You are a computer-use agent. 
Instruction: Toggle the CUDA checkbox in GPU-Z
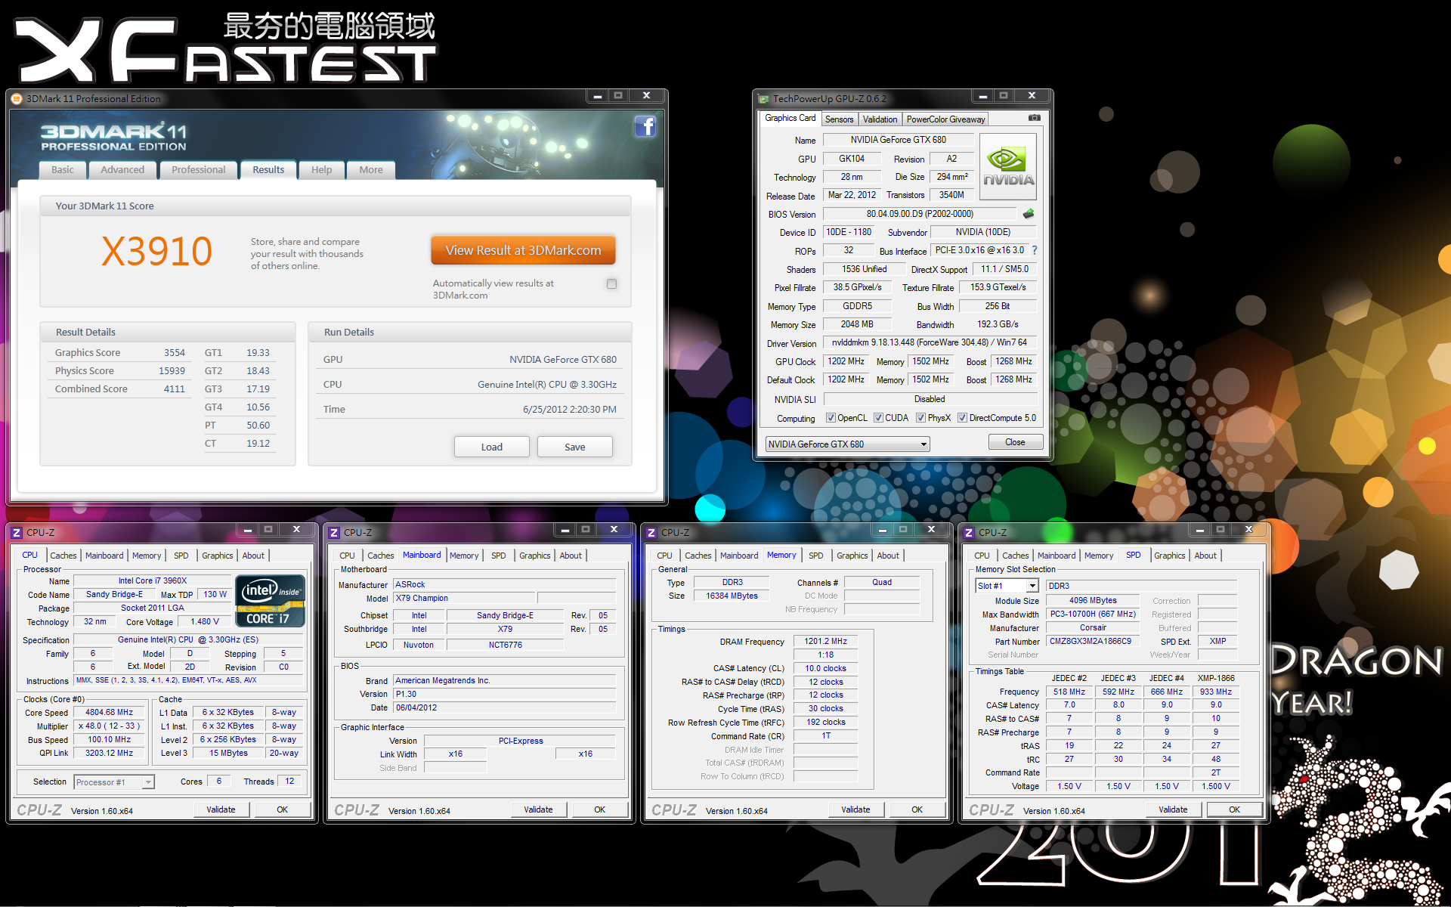tap(878, 417)
